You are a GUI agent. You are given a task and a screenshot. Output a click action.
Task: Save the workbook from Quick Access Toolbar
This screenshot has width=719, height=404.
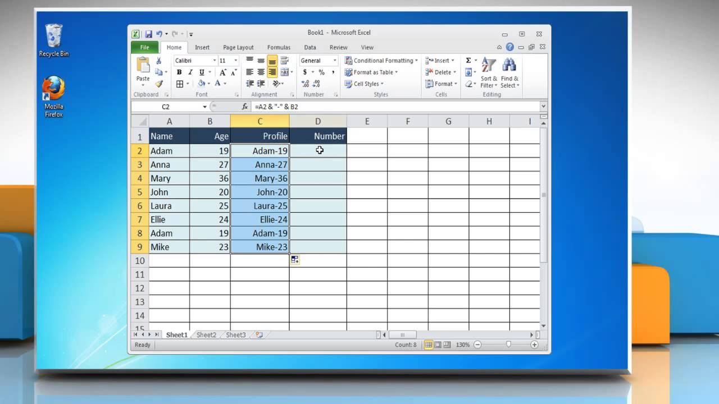click(x=148, y=34)
